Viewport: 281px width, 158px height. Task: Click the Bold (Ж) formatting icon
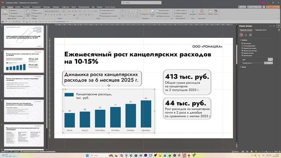(46, 14)
